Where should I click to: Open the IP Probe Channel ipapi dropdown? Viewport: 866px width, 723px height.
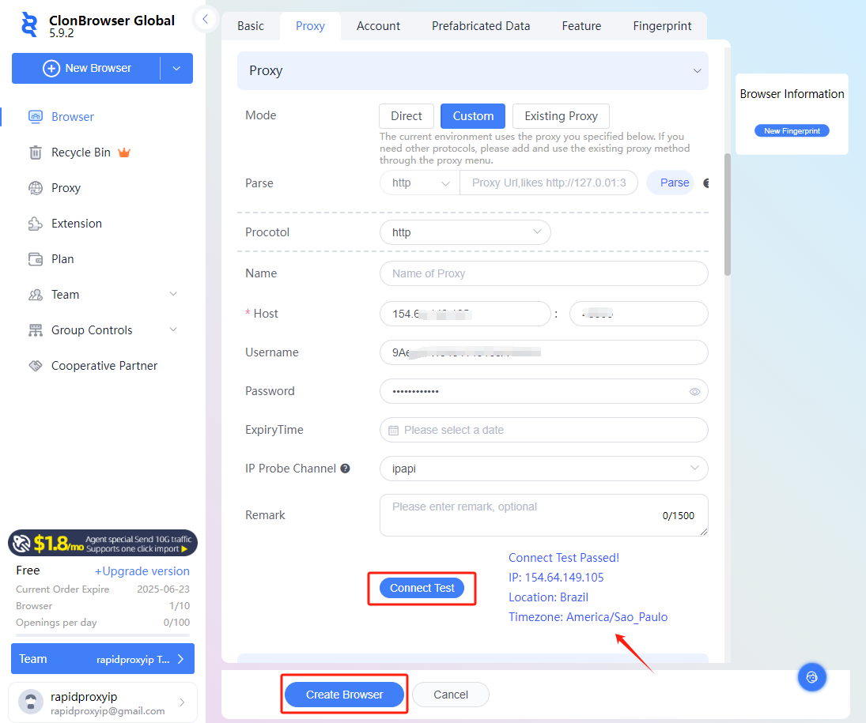[544, 469]
